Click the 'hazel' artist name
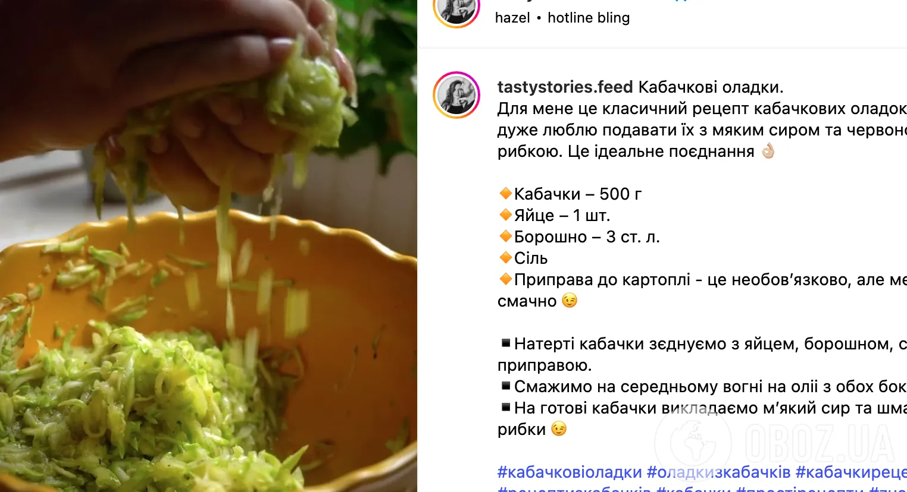Screen dimensions: 907x492 coord(512,18)
